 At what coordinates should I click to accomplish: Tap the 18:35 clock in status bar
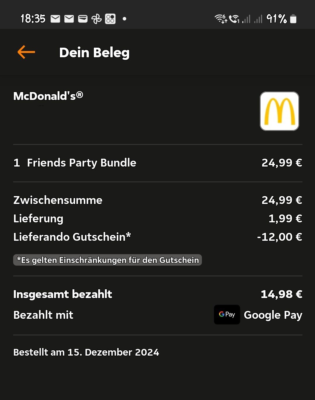click(33, 19)
